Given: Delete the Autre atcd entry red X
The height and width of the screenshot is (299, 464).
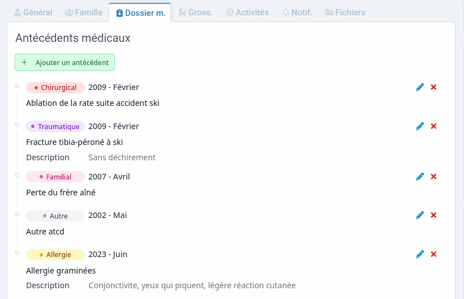Looking at the screenshot, I should click(433, 215).
